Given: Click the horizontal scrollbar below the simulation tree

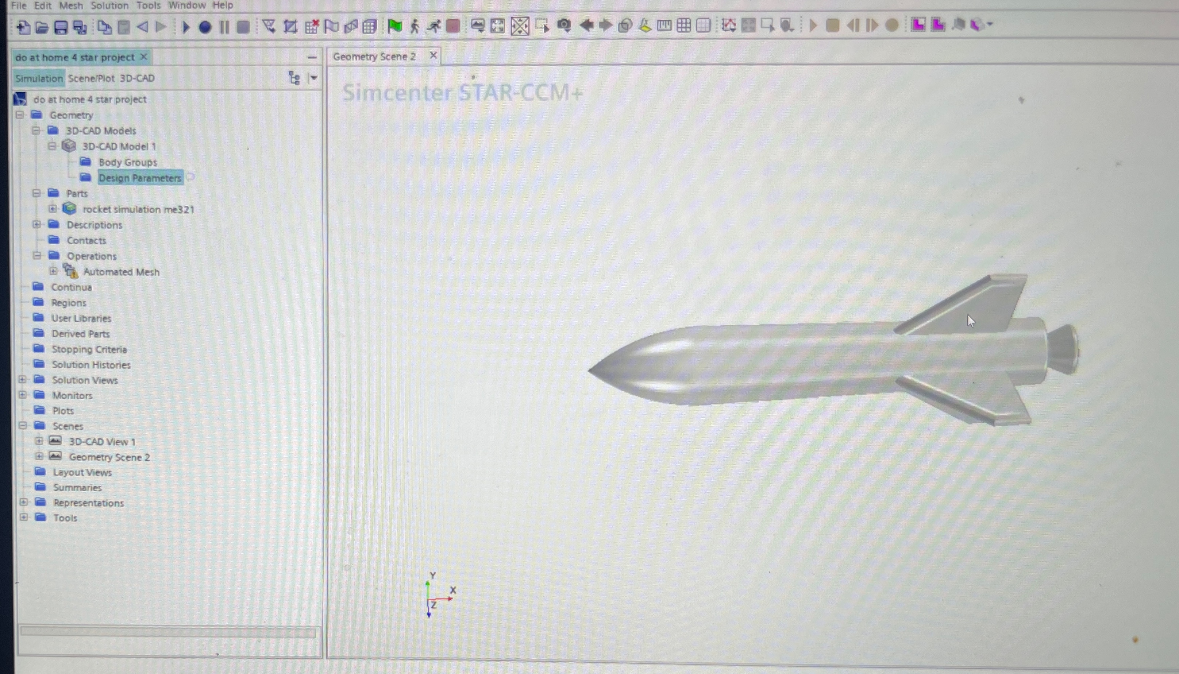Looking at the screenshot, I should [x=168, y=631].
